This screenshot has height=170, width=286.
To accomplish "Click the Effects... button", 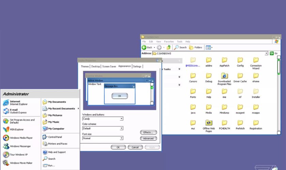I will coord(148,132).
